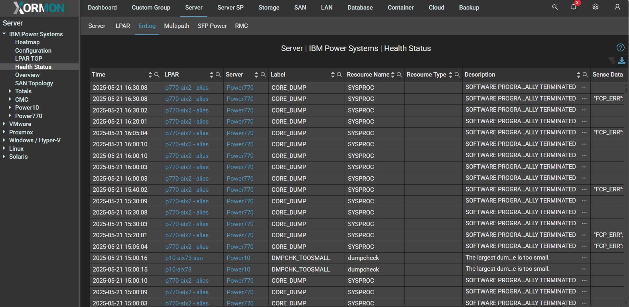Expand the Proxmox tree node

click(4, 132)
